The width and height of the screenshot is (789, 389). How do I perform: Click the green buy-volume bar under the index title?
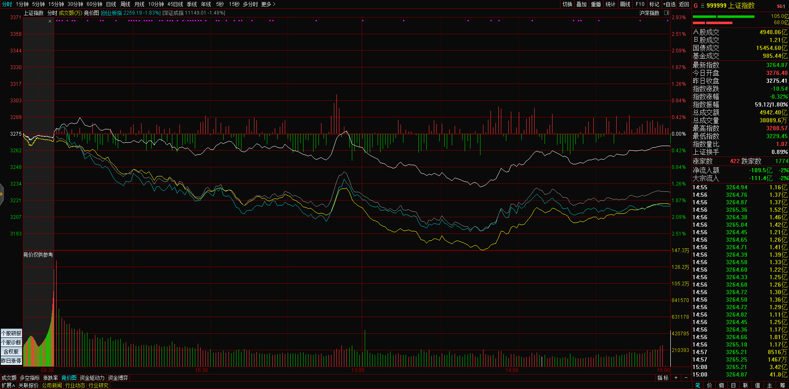pos(736,17)
